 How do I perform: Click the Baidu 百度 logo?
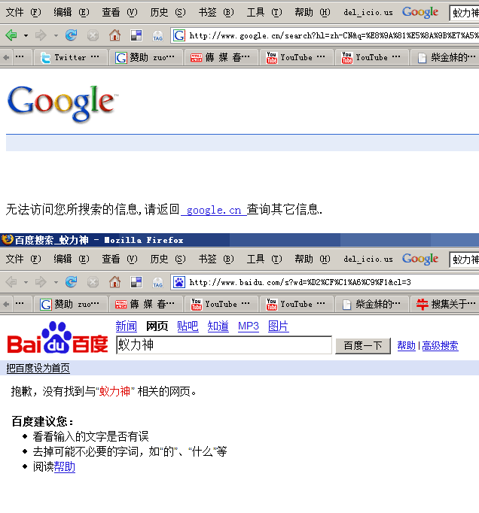[x=58, y=338]
